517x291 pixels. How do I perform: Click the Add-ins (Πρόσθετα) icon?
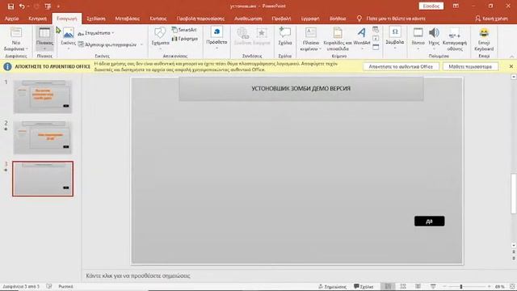click(x=216, y=32)
